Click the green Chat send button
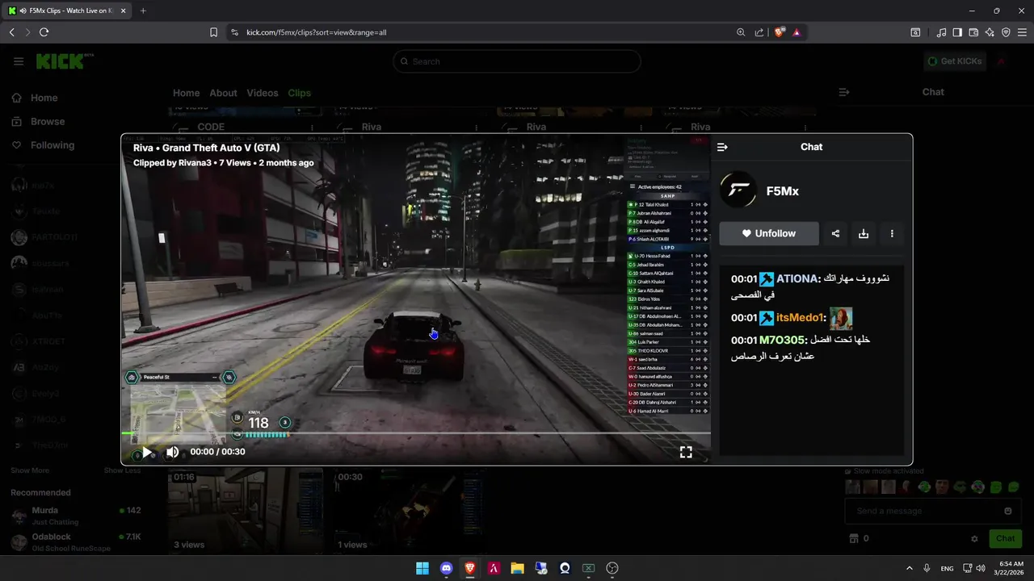Image resolution: width=1034 pixels, height=581 pixels. (1005, 538)
